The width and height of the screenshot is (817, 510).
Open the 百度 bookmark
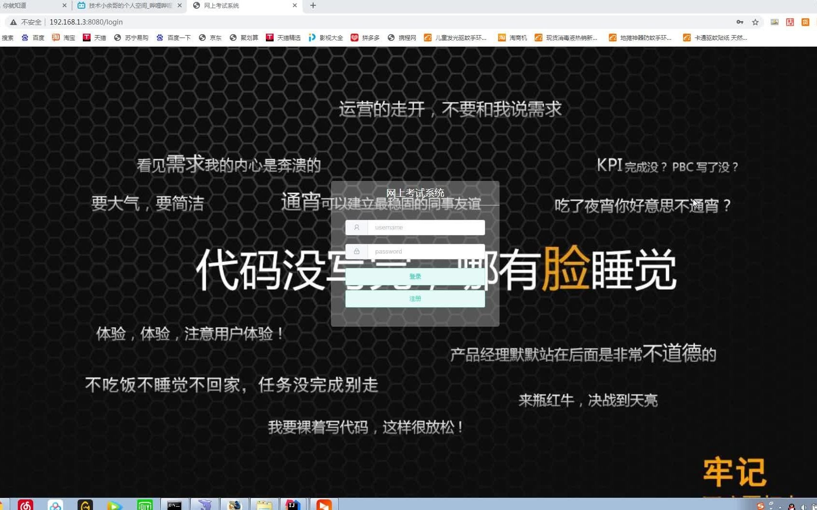33,38
